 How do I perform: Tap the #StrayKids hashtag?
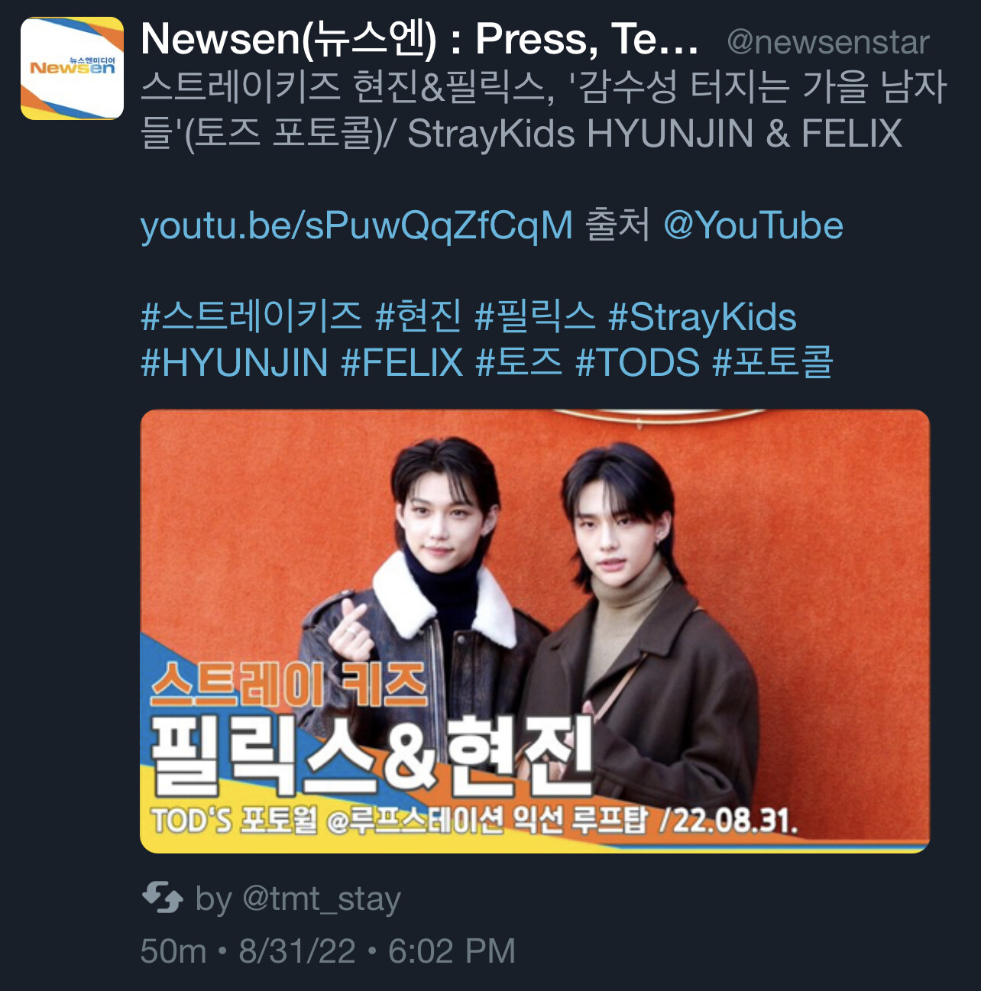click(x=703, y=316)
